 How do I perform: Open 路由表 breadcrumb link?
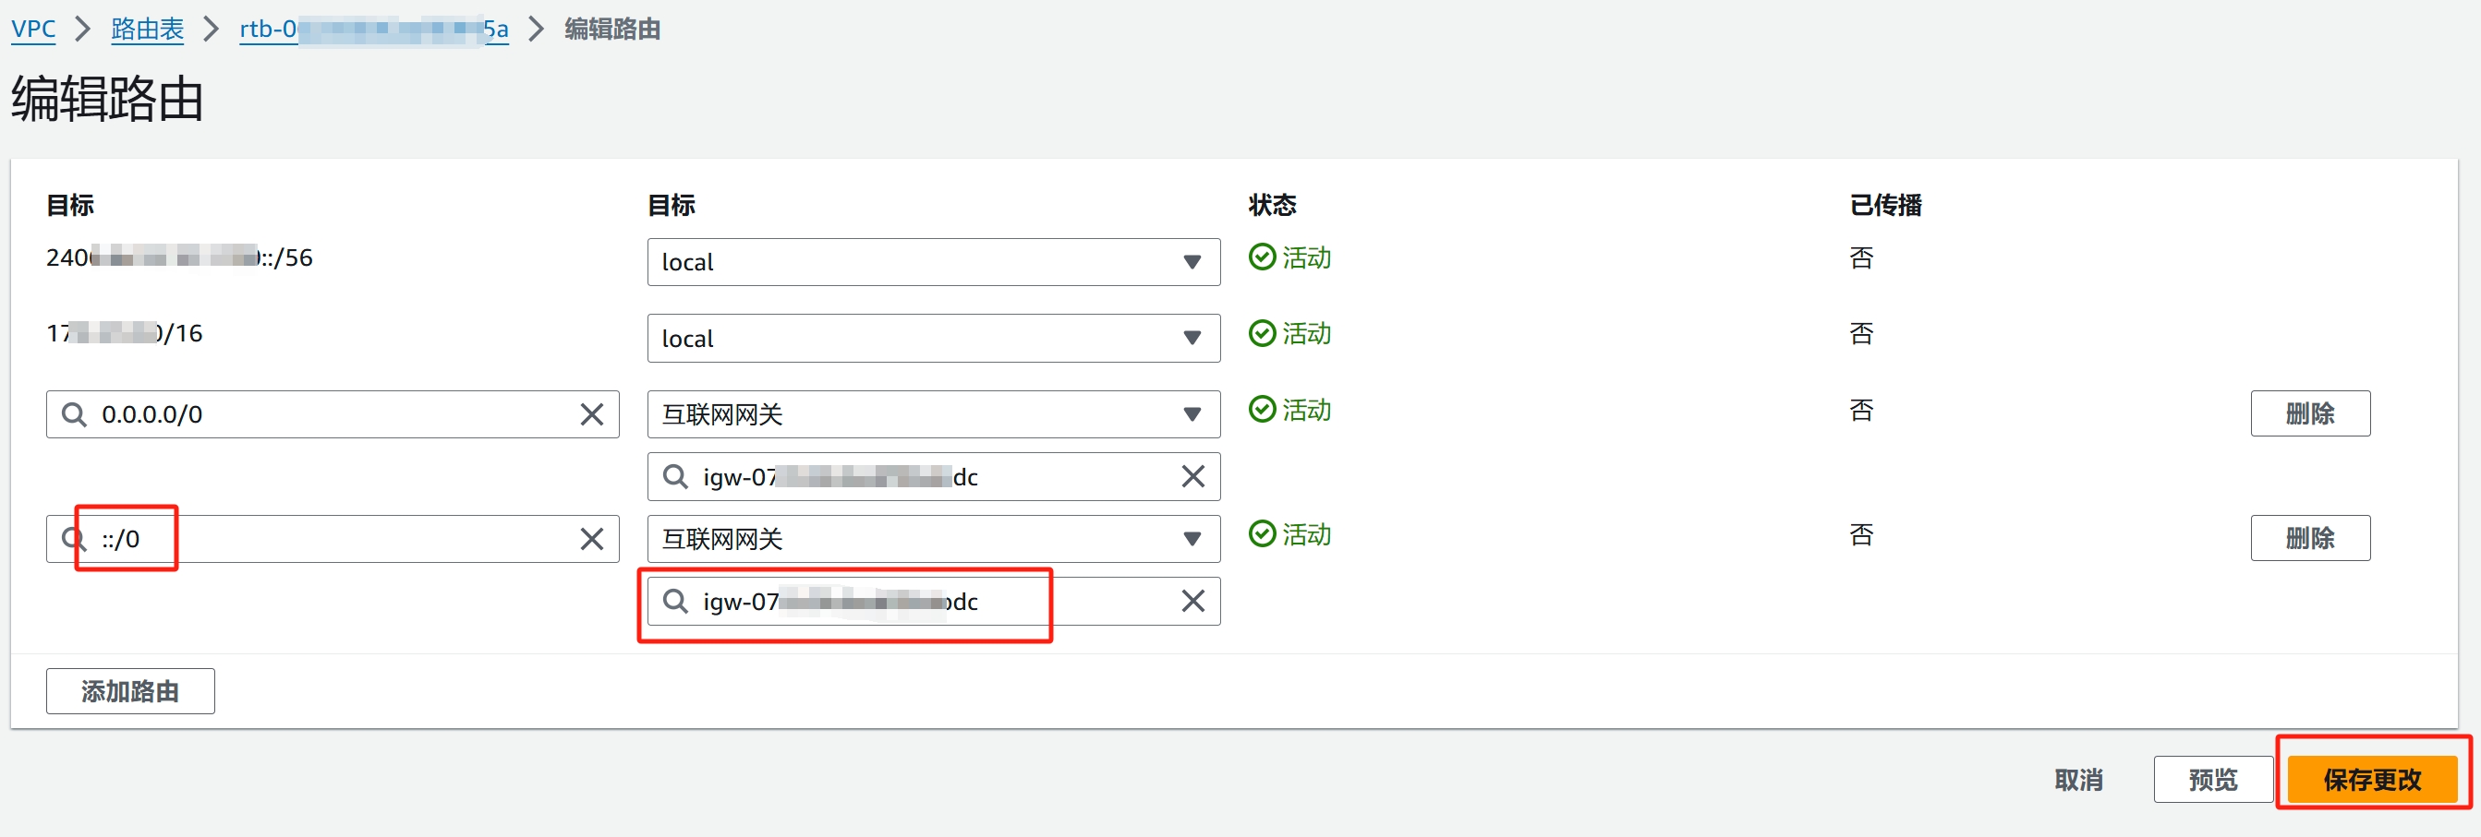pos(148,29)
